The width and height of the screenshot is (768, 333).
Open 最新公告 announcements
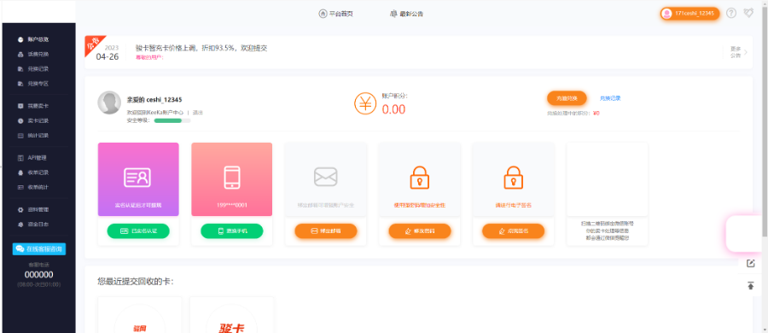pyautogui.click(x=406, y=14)
